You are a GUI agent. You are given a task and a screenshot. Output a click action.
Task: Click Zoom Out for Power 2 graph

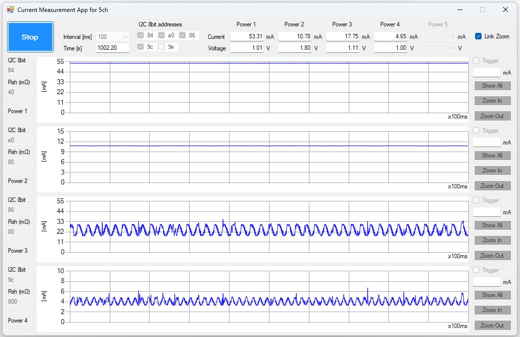tap(493, 186)
